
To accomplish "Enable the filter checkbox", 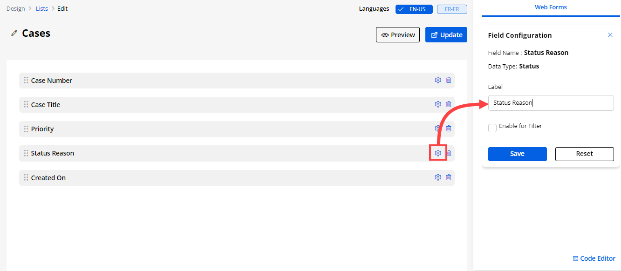I will coord(492,128).
